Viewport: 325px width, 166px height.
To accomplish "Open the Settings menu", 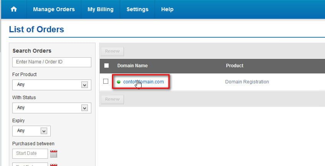I will (137, 9).
